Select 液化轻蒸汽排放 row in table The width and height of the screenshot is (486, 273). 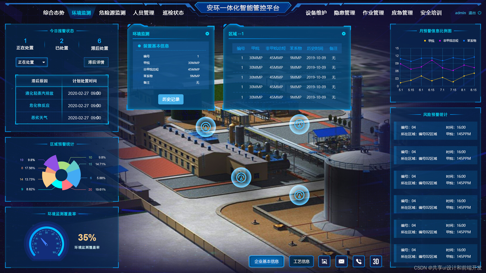click(39, 93)
